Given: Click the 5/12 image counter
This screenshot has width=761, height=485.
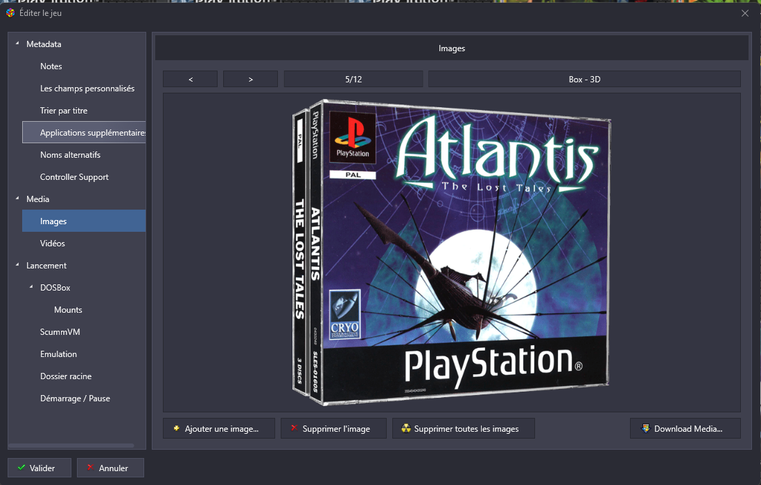Looking at the screenshot, I should pyautogui.click(x=353, y=79).
